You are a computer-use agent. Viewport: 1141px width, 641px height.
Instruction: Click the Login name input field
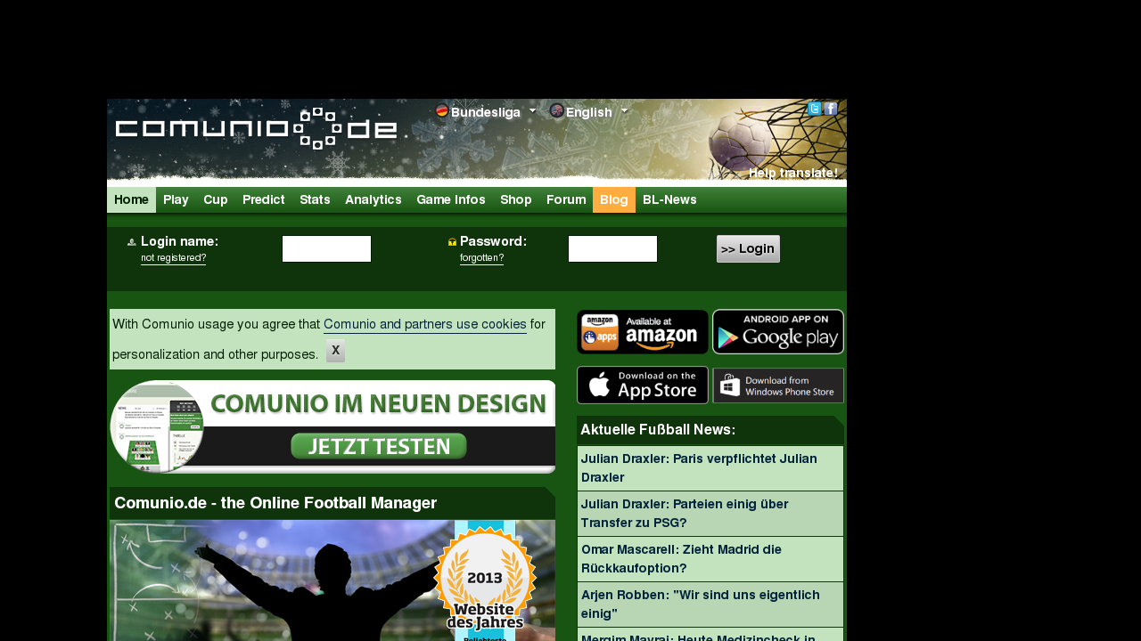326,248
